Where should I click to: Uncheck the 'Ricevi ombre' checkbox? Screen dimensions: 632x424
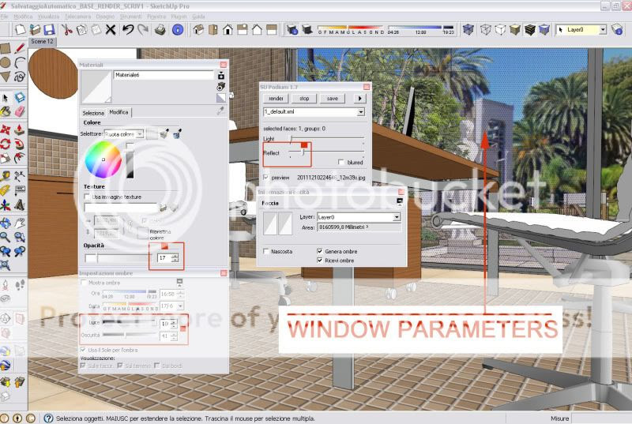[x=320, y=261]
